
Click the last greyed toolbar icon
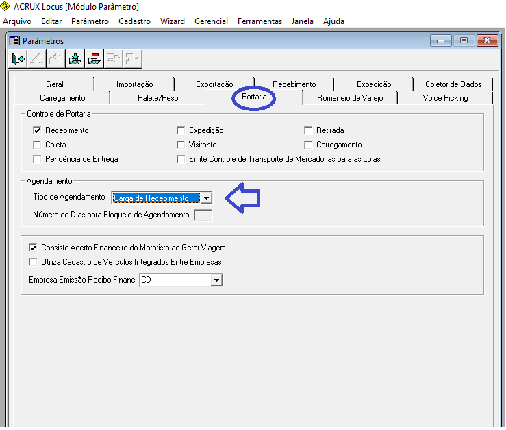[132, 59]
